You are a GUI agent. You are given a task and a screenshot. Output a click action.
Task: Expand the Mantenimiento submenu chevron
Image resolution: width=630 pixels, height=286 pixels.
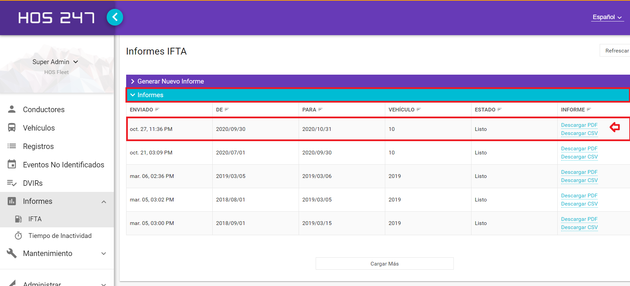coord(104,253)
